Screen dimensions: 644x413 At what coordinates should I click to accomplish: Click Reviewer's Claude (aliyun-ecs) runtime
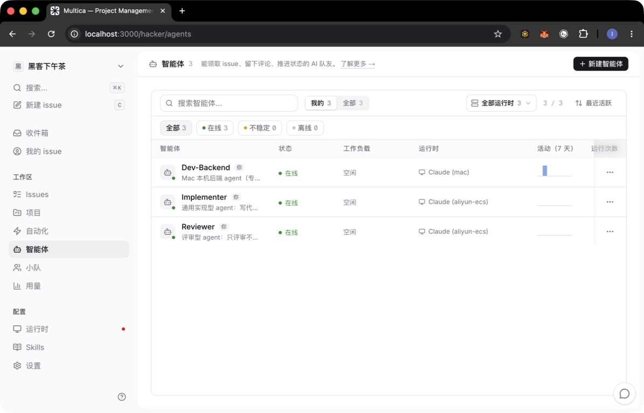(x=453, y=231)
